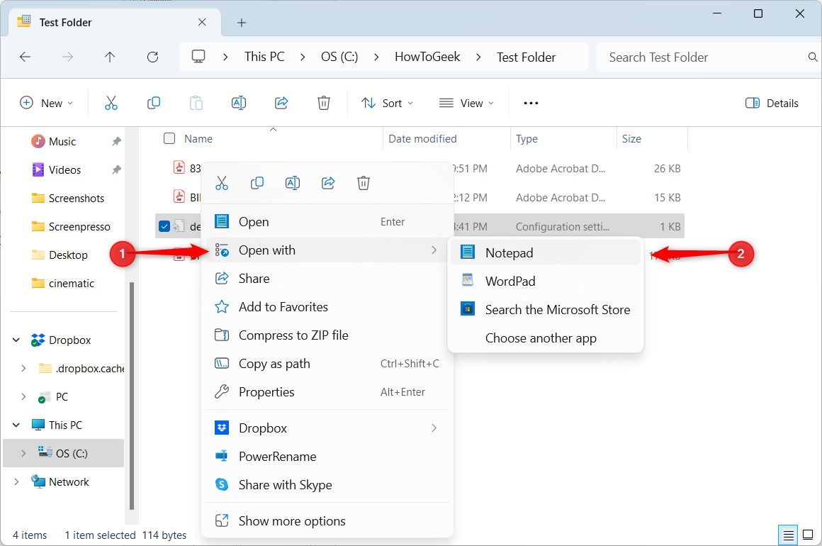The height and width of the screenshot is (546, 822).
Task: Click Add to Favorites
Action: pos(327,307)
